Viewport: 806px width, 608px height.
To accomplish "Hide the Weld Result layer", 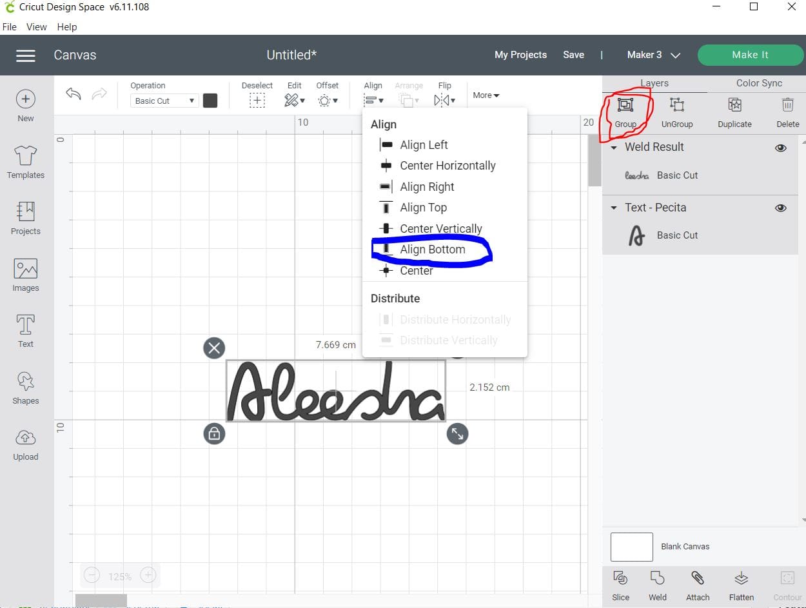I will (x=781, y=148).
